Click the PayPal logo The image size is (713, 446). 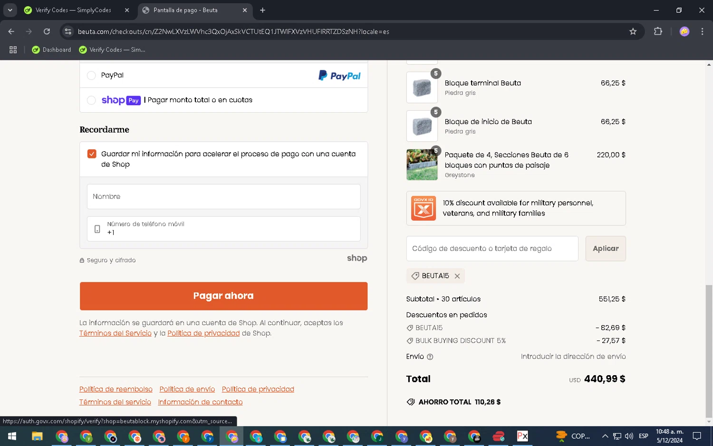tap(339, 76)
